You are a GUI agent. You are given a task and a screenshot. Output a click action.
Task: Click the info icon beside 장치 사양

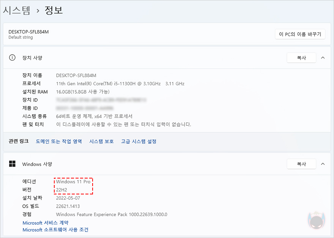point(12,58)
